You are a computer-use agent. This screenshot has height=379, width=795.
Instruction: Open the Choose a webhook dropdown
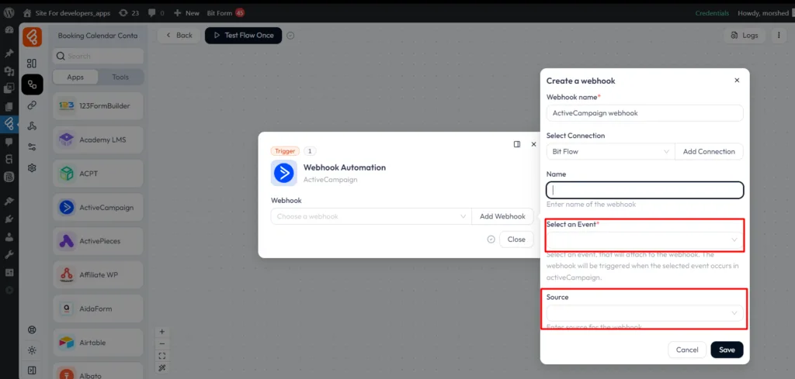[371, 216]
